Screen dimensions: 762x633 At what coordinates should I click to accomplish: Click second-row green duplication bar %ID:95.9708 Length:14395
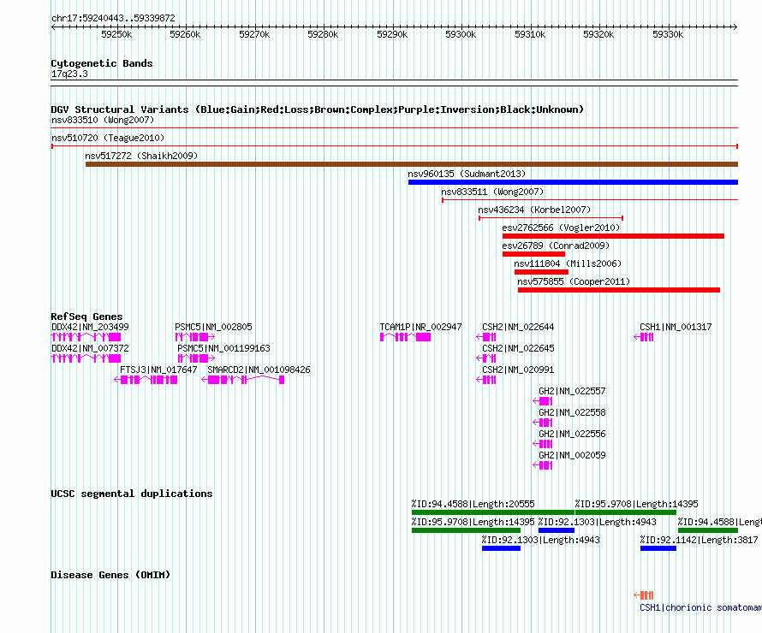pyautogui.click(x=466, y=530)
